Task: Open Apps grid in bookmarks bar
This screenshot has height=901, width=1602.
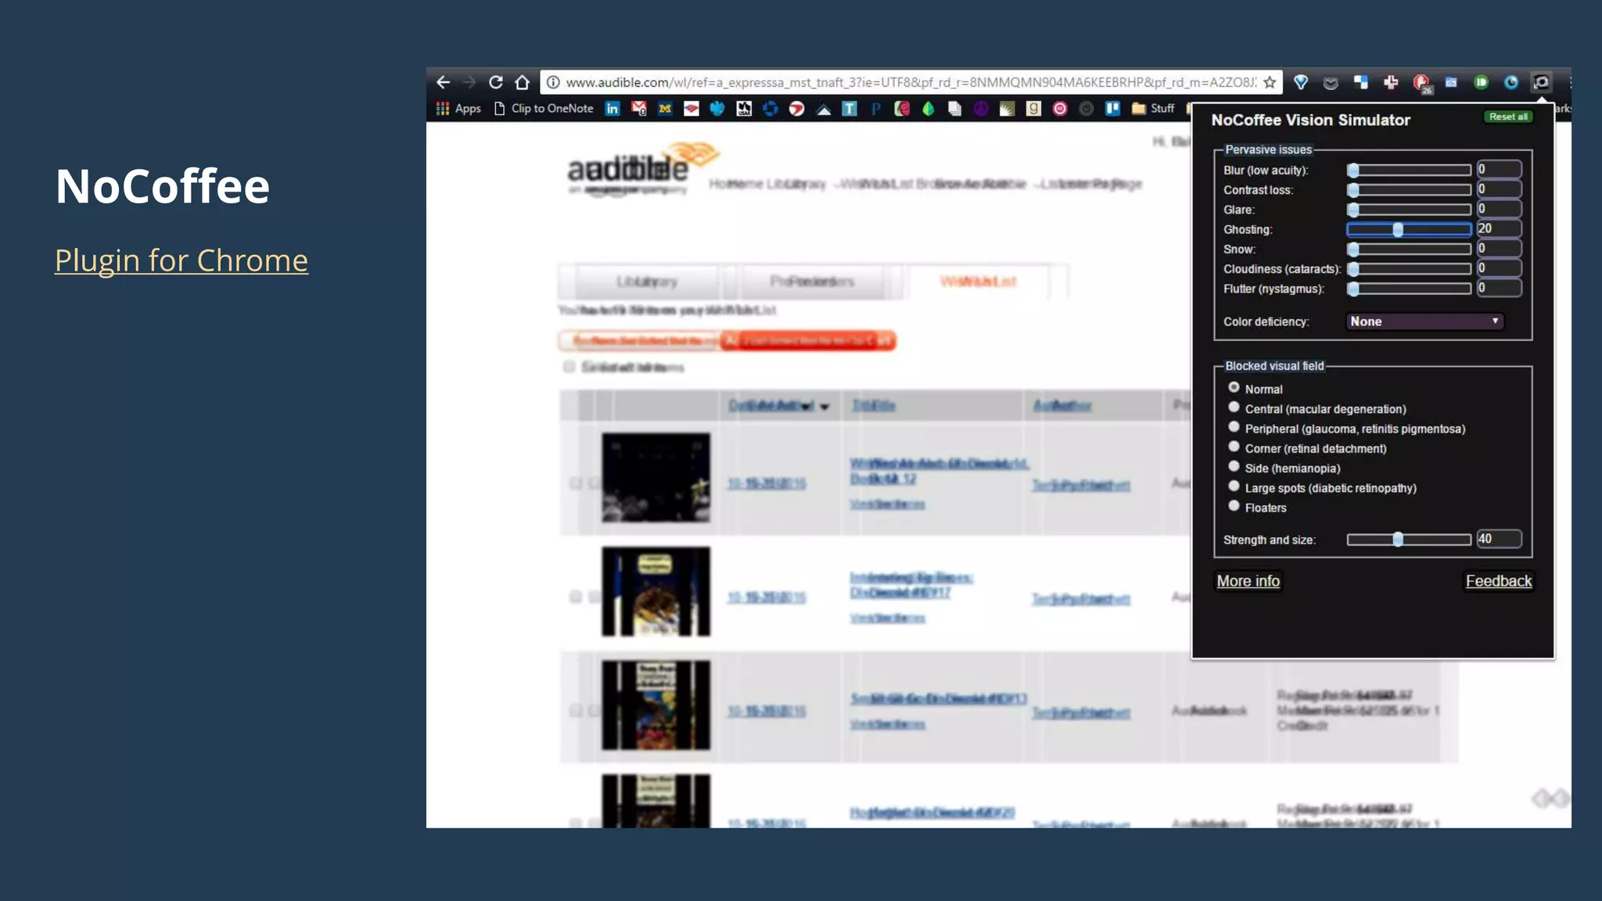Action: point(458,109)
